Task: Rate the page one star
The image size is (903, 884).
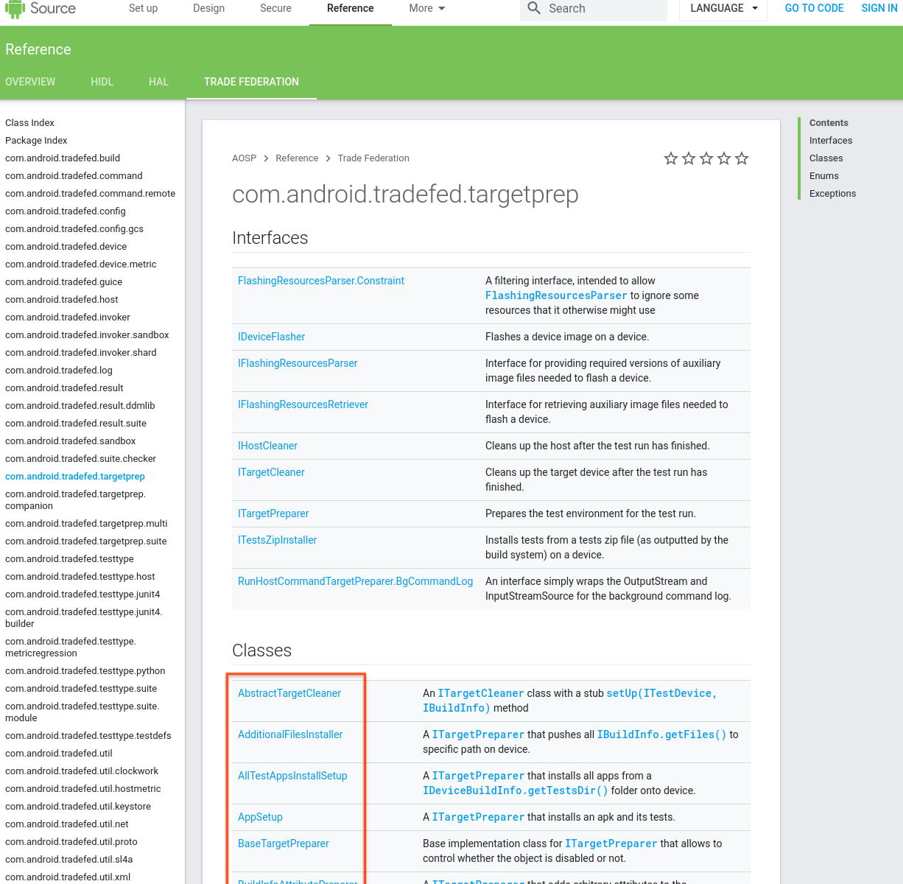Action: click(670, 158)
